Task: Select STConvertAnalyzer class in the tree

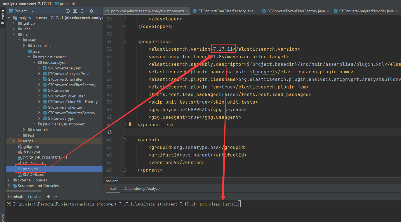Action: 64,68
